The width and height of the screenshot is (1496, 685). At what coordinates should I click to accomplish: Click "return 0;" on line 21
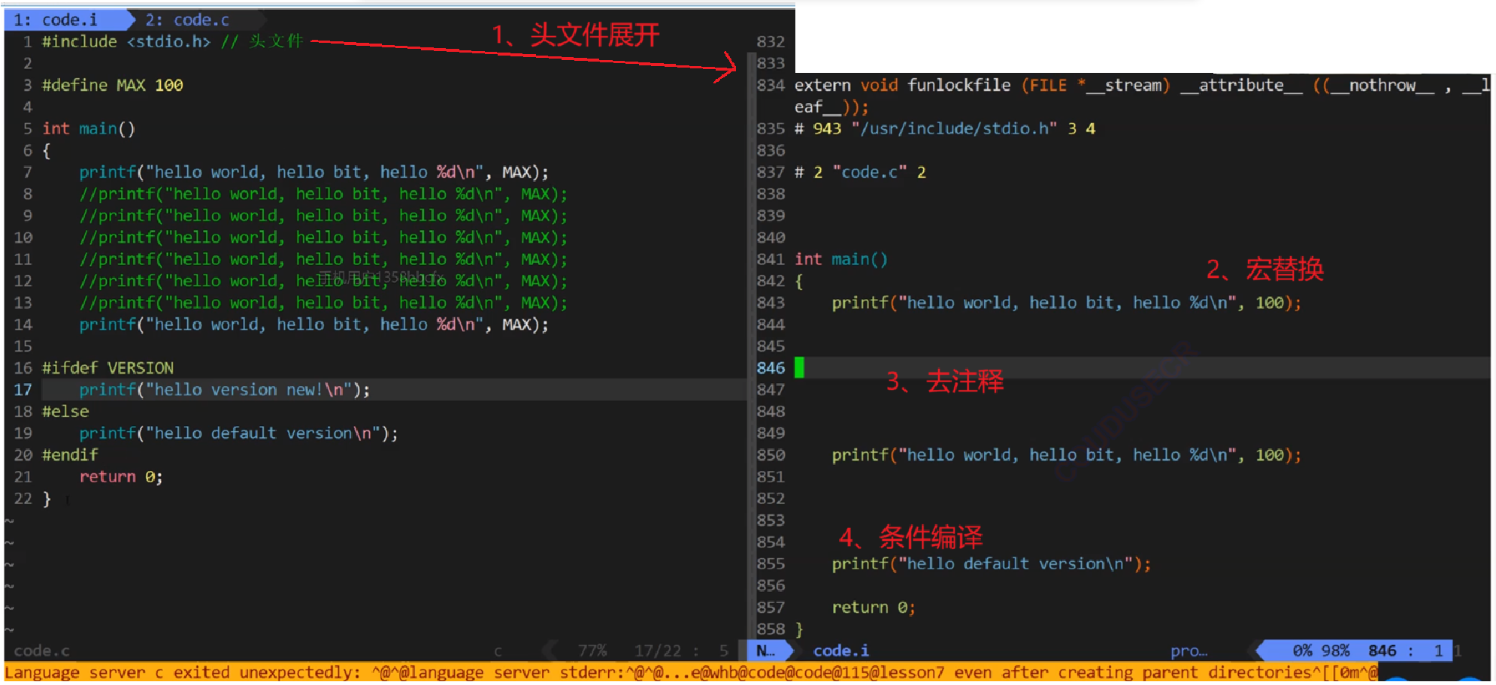(121, 477)
